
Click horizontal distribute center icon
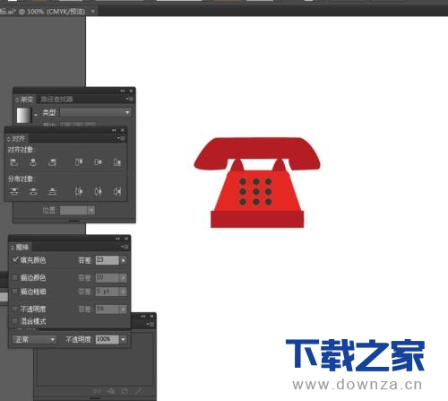pos(99,191)
